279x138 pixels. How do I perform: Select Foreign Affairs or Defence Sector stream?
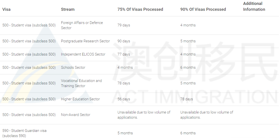tap(82, 25)
